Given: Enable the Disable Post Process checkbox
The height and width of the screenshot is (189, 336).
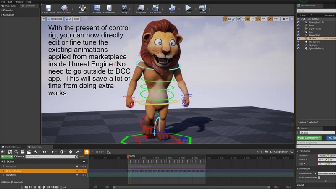Looking at the screenshot, I should click(x=319, y=178).
